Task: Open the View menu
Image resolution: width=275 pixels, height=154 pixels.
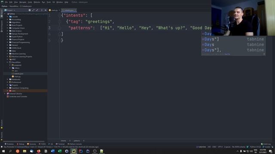Action: coord(16,2)
